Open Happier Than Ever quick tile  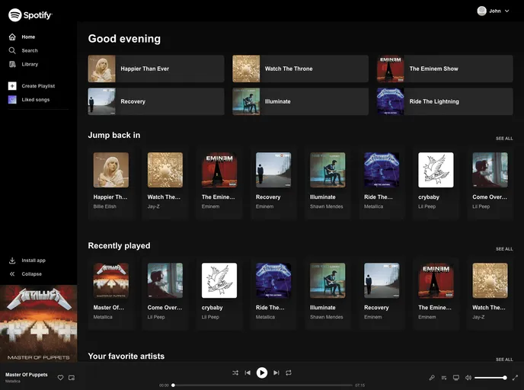point(156,69)
